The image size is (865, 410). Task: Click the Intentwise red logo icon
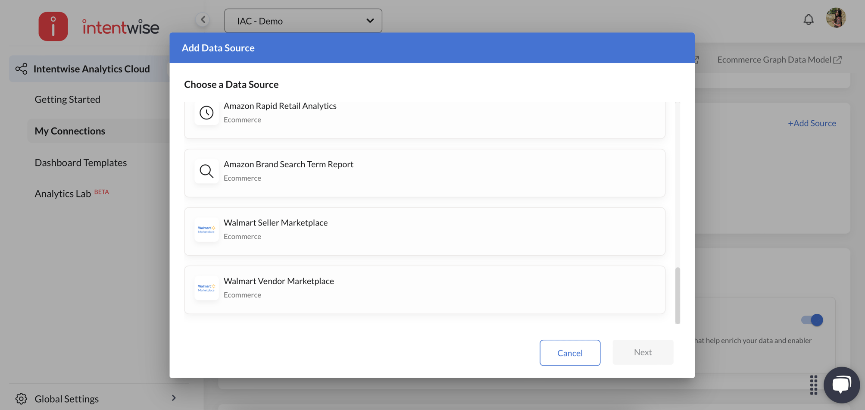[53, 27]
